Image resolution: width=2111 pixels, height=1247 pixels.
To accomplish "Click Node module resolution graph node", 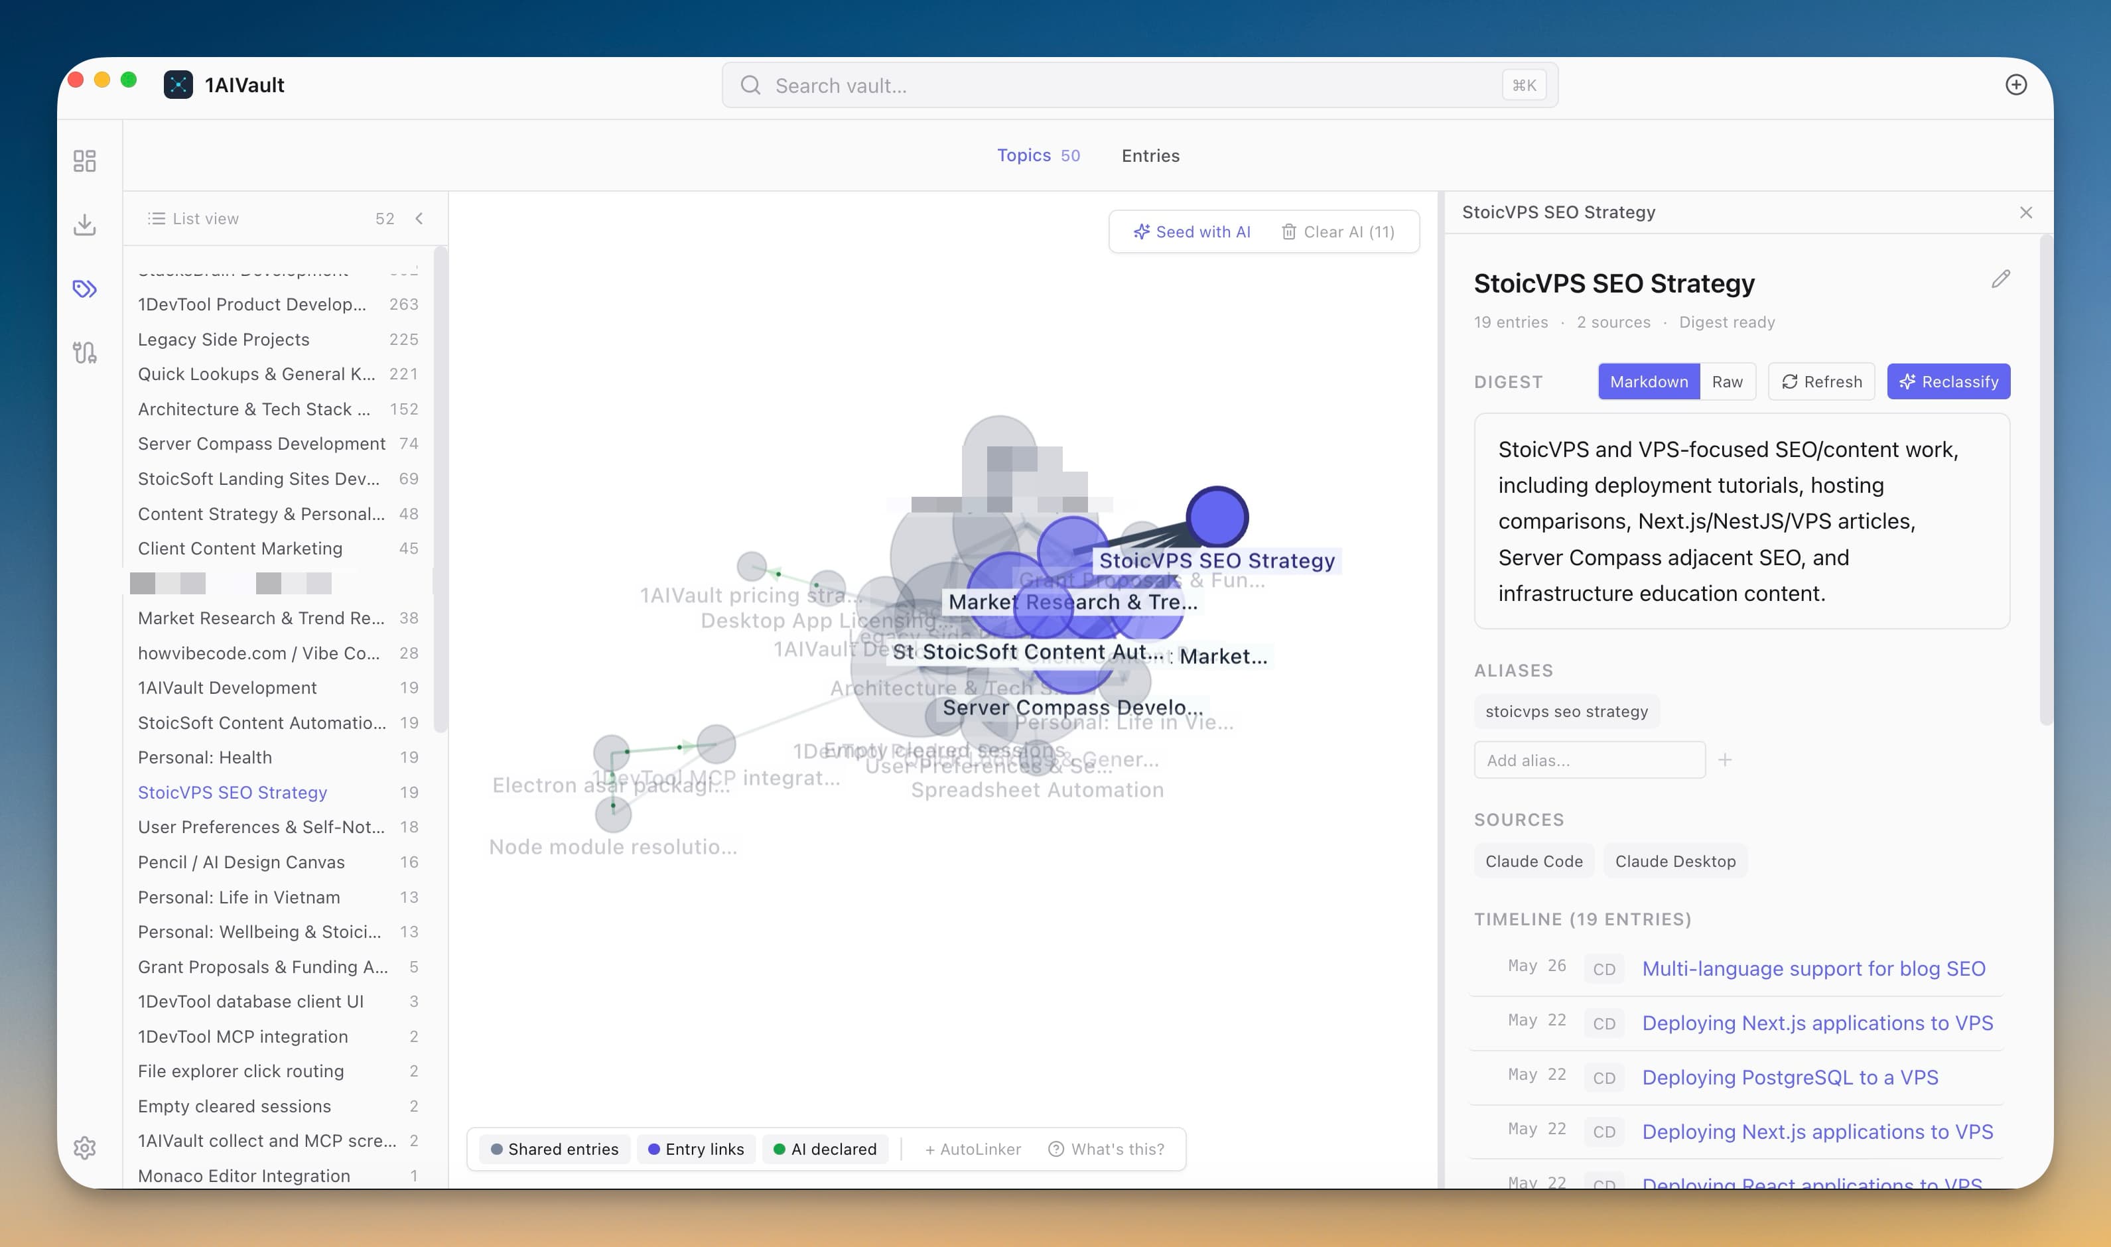I will [x=614, y=815].
